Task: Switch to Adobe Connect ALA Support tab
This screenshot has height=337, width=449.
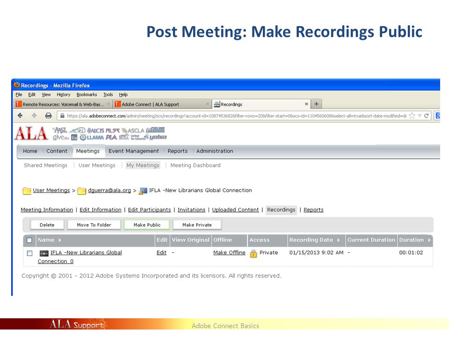Action: click(162, 104)
